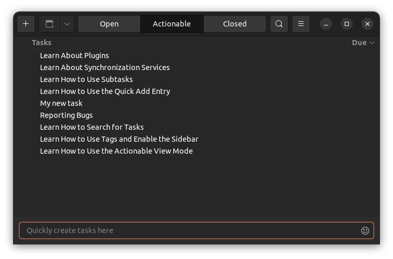
Task: Open search with the magnifier icon
Action: click(x=279, y=24)
